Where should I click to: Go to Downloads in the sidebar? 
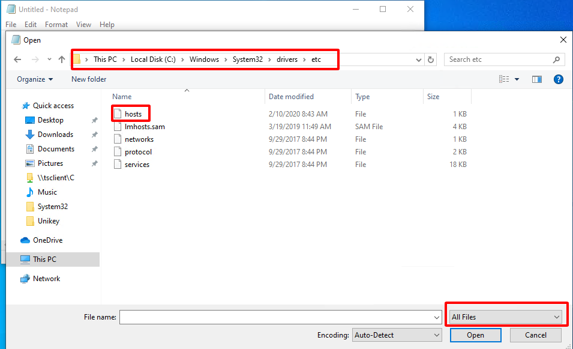coord(55,135)
